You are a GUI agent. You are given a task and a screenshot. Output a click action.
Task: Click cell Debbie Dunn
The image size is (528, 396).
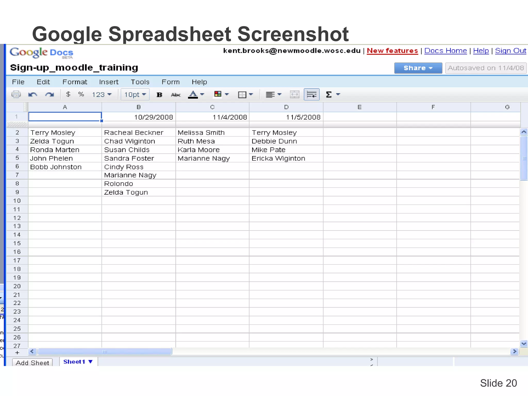286,141
